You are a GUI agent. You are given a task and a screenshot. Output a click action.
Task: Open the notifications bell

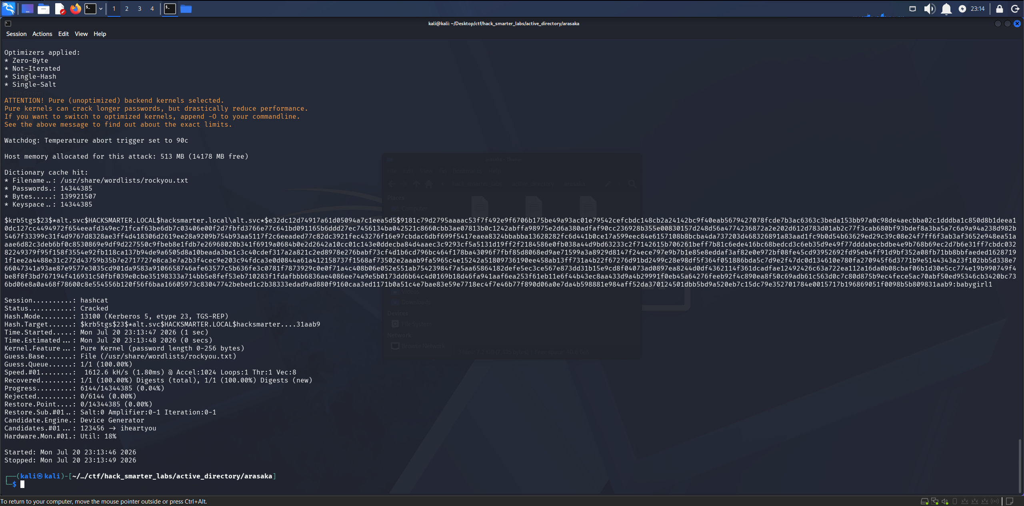tap(946, 8)
